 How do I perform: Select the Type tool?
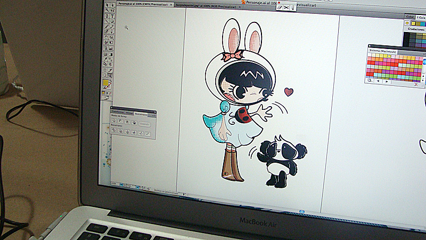(x=112, y=16)
